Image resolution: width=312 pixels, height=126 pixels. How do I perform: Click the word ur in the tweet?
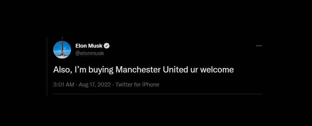(x=193, y=70)
